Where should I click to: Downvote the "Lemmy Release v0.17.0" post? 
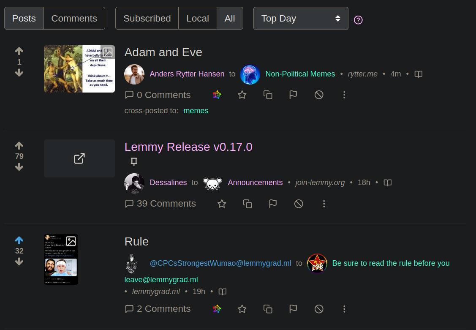coord(19,166)
